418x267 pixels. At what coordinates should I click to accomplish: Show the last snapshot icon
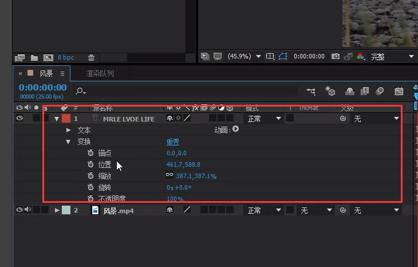pyautogui.click(x=348, y=56)
